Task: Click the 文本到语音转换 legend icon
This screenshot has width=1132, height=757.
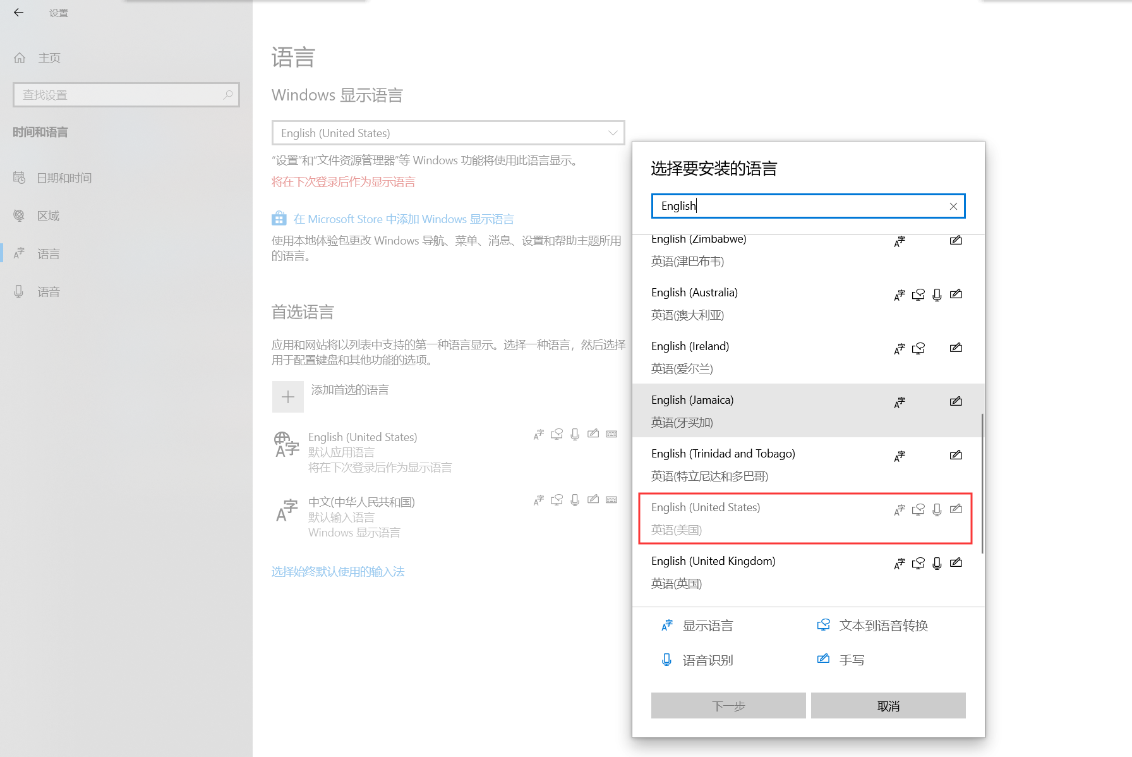Action: coord(823,625)
